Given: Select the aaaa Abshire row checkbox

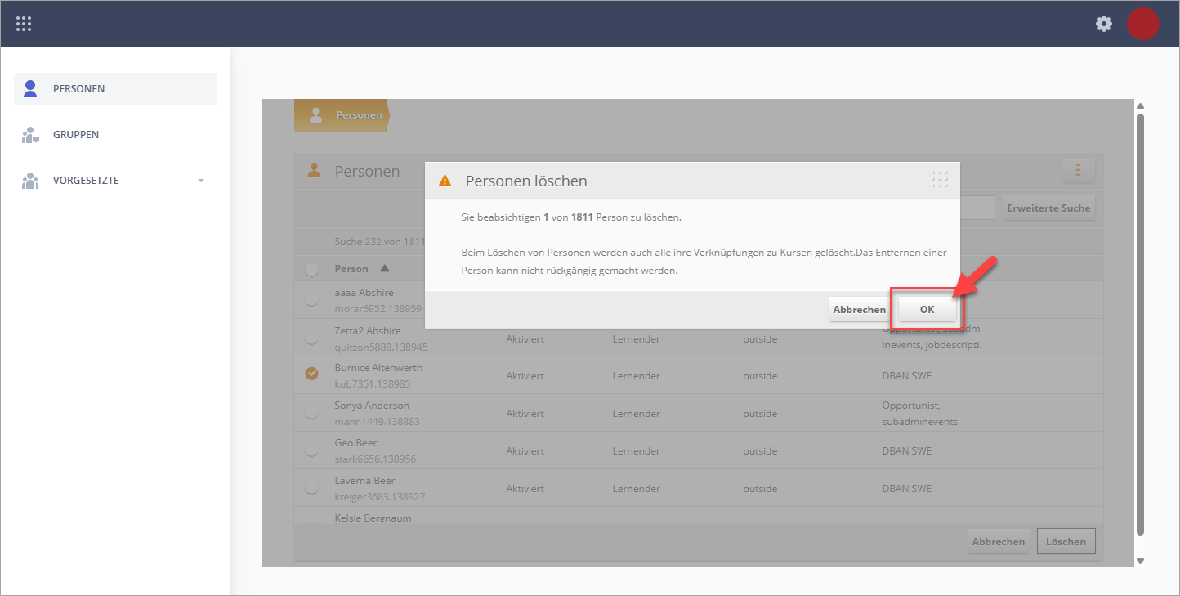Looking at the screenshot, I should click(x=311, y=300).
